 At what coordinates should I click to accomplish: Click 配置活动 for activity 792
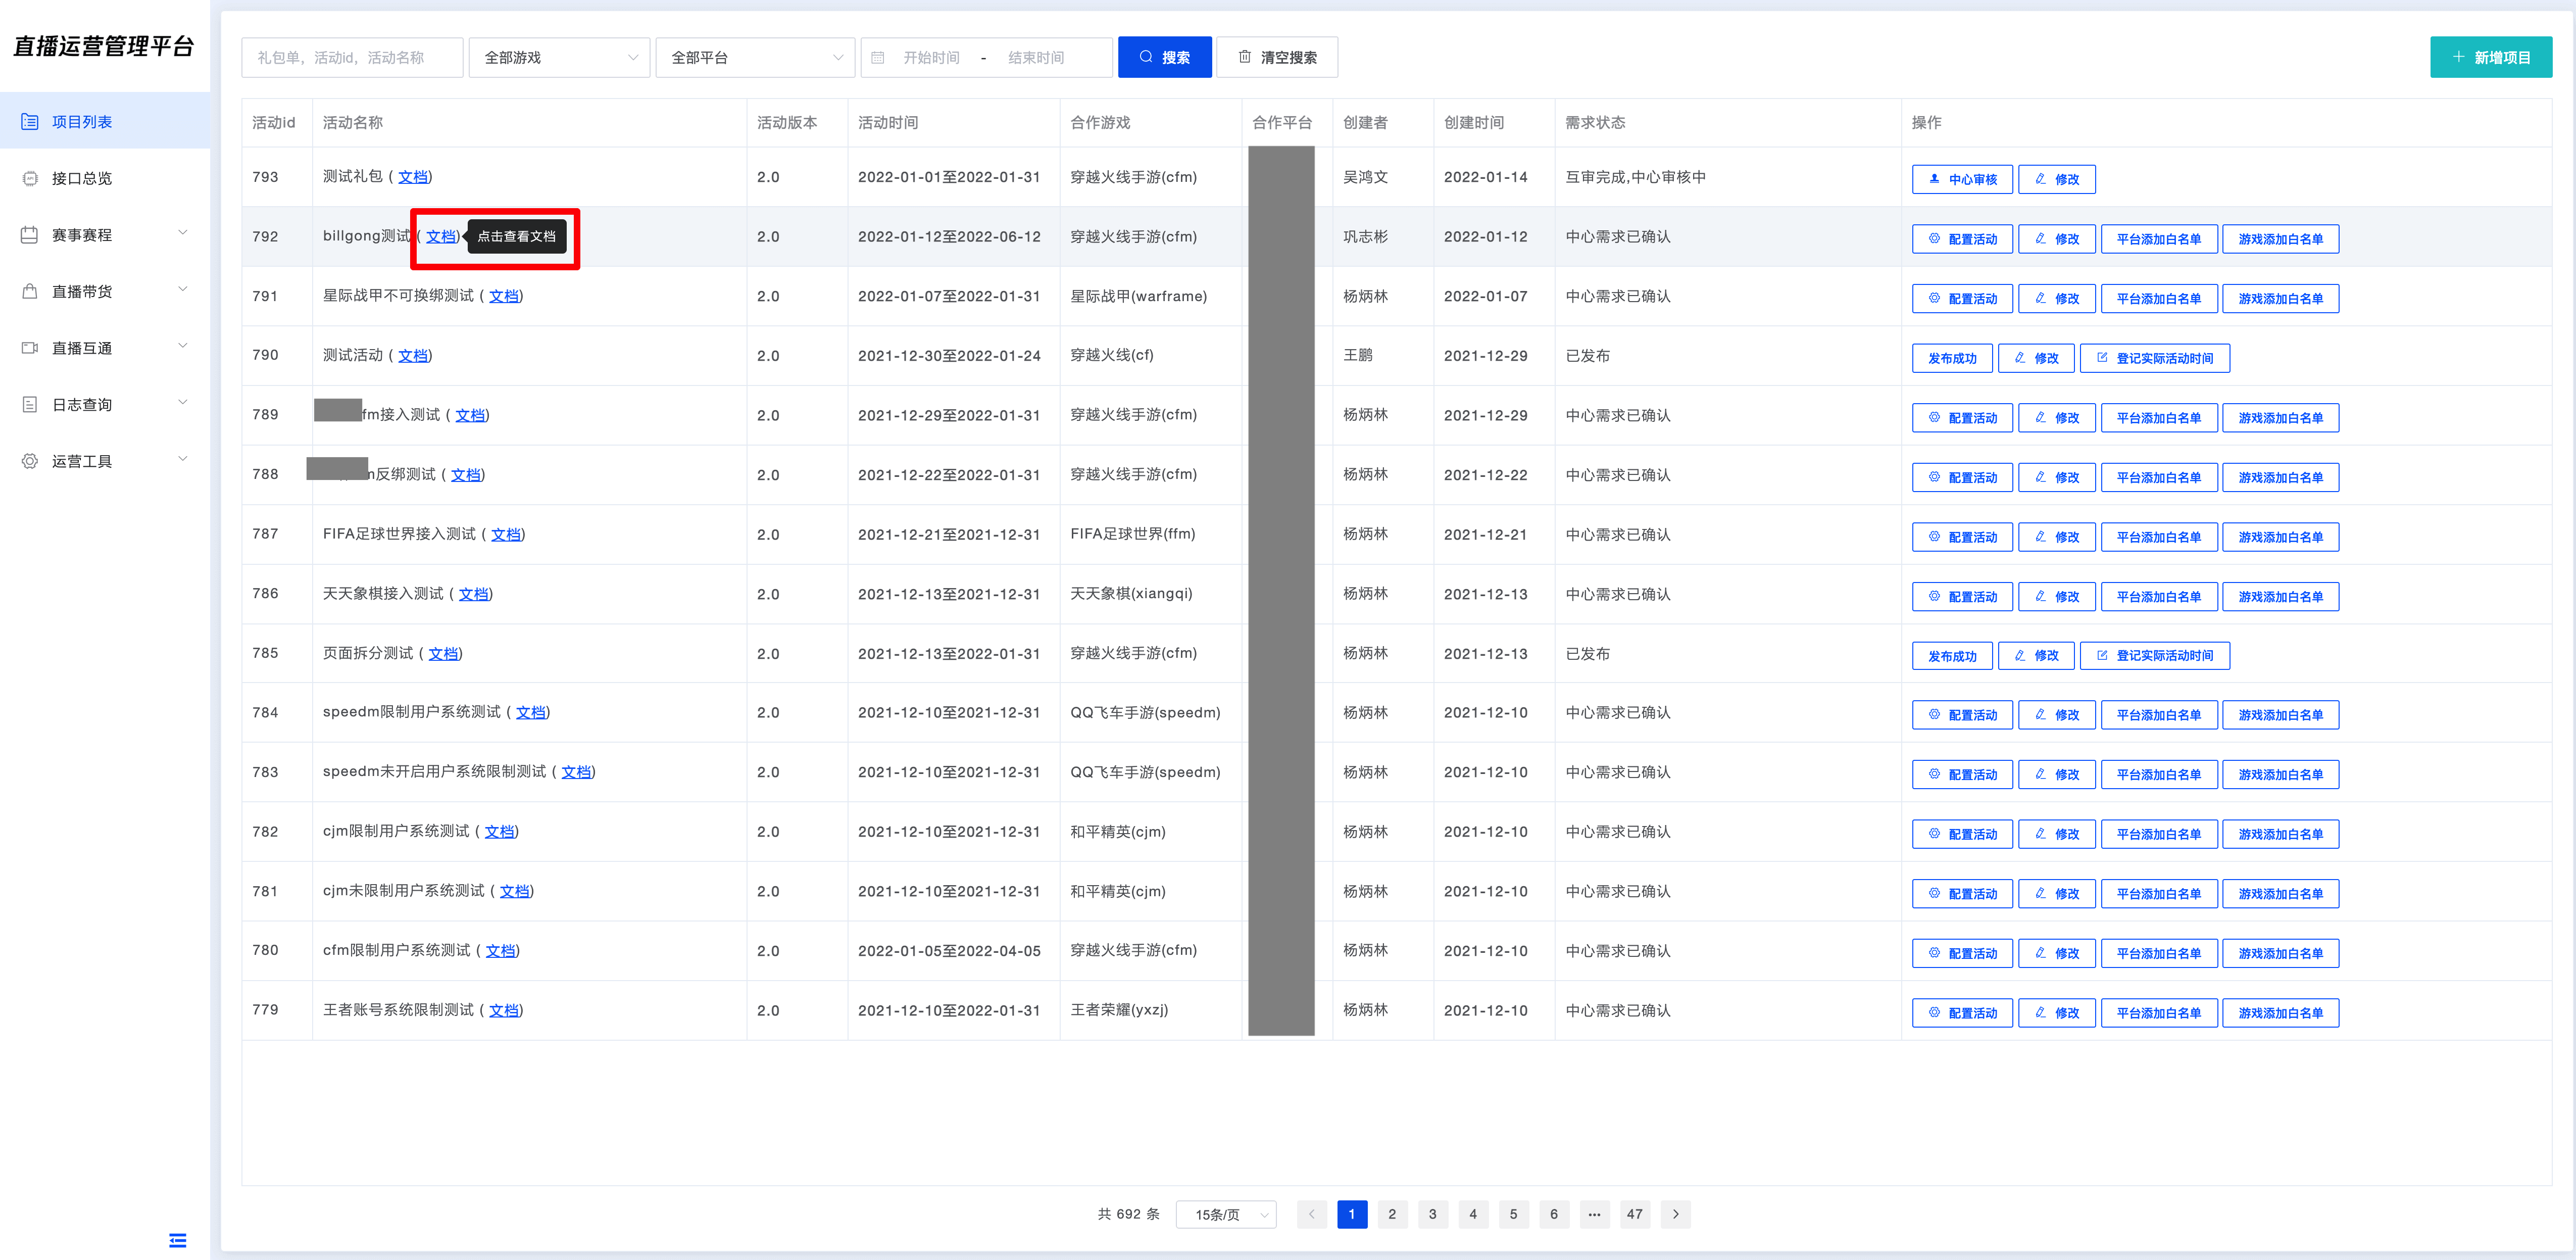tap(1962, 239)
